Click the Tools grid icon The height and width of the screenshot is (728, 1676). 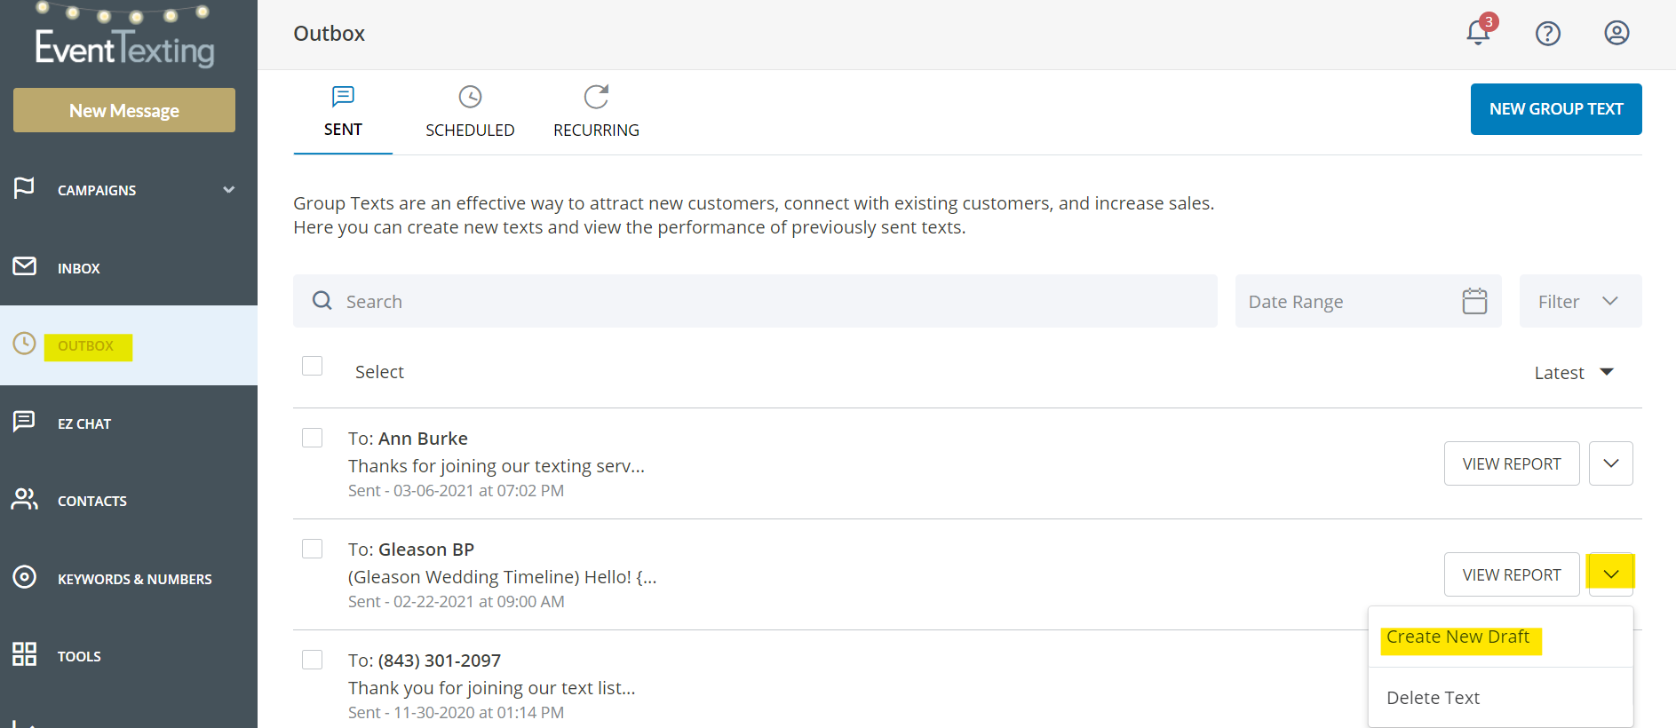tap(24, 654)
